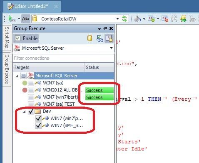
Task: Click the Success status bar for WIN2012-ALL-DB
Action: click(x=99, y=90)
